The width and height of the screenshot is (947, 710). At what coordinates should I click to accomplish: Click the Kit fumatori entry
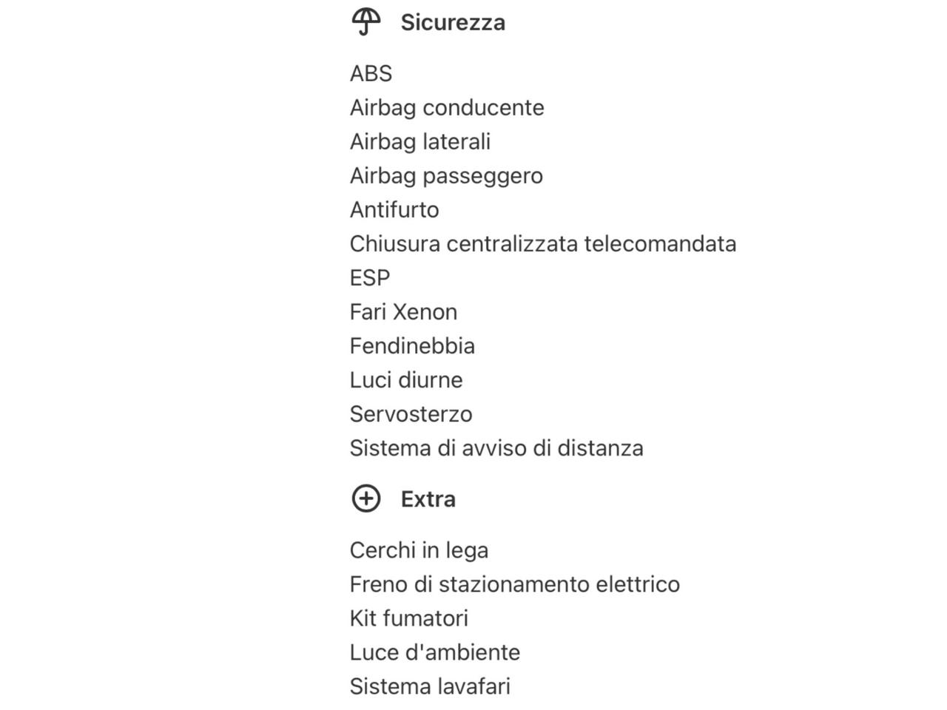click(x=408, y=618)
